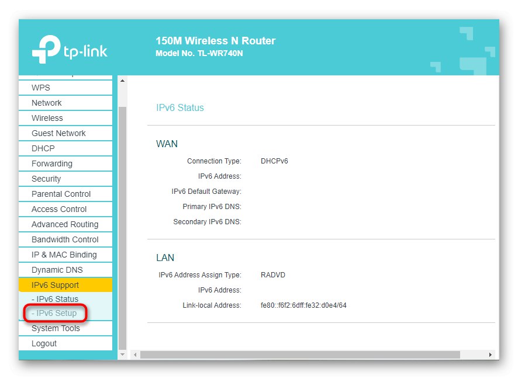Click the DHCPv6 connection type value

(x=274, y=161)
